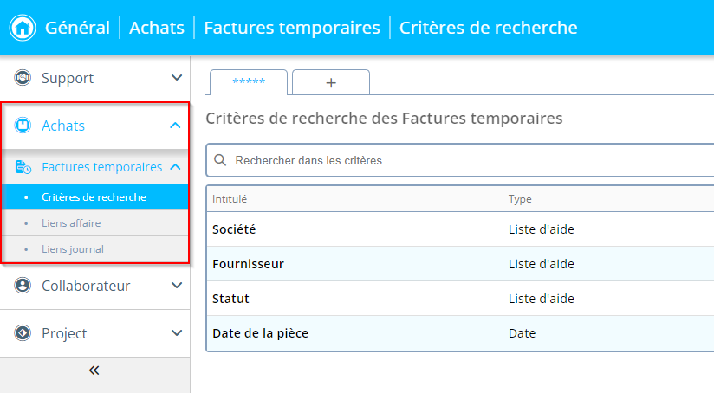Open Liens journal in sidebar
This screenshot has height=393, width=714.
[72, 249]
